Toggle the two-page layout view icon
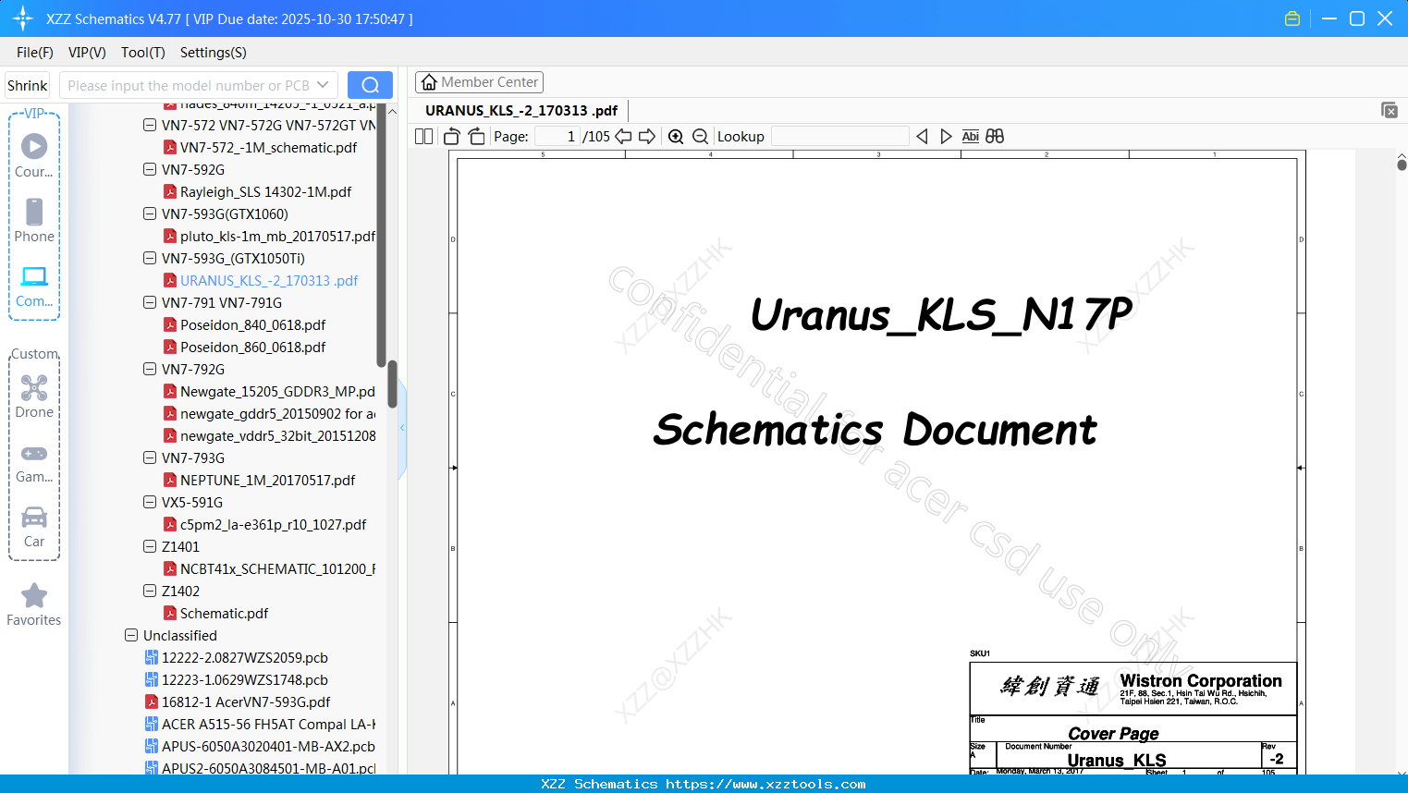Viewport: 1408px width, 793px height. click(423, 137)
